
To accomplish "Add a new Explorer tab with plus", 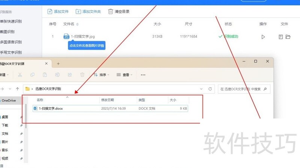I will [x=58, y=64].
